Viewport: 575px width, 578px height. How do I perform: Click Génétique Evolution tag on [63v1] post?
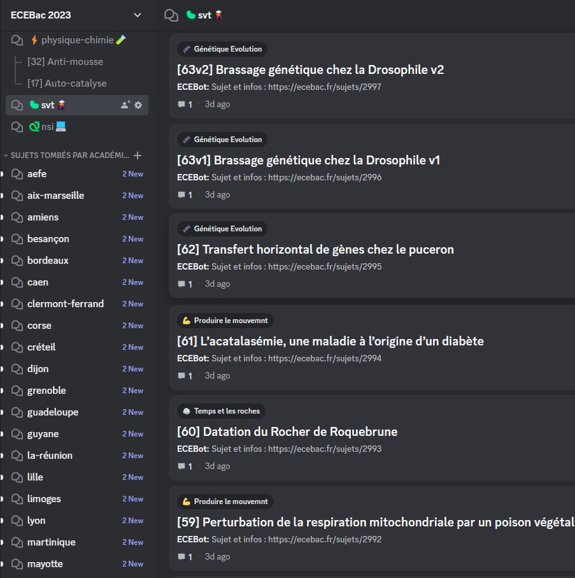[222, 140]
